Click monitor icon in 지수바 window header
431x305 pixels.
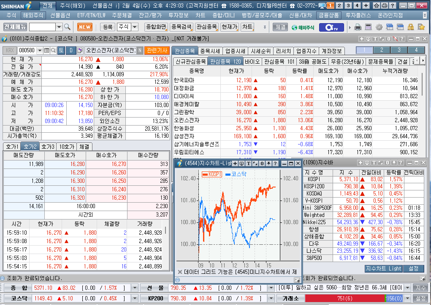coord(367,163)
